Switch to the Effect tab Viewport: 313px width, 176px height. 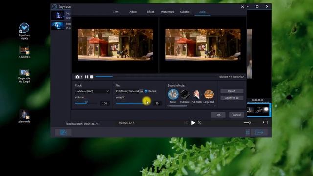pyautogui.click(x=150, y=12)
